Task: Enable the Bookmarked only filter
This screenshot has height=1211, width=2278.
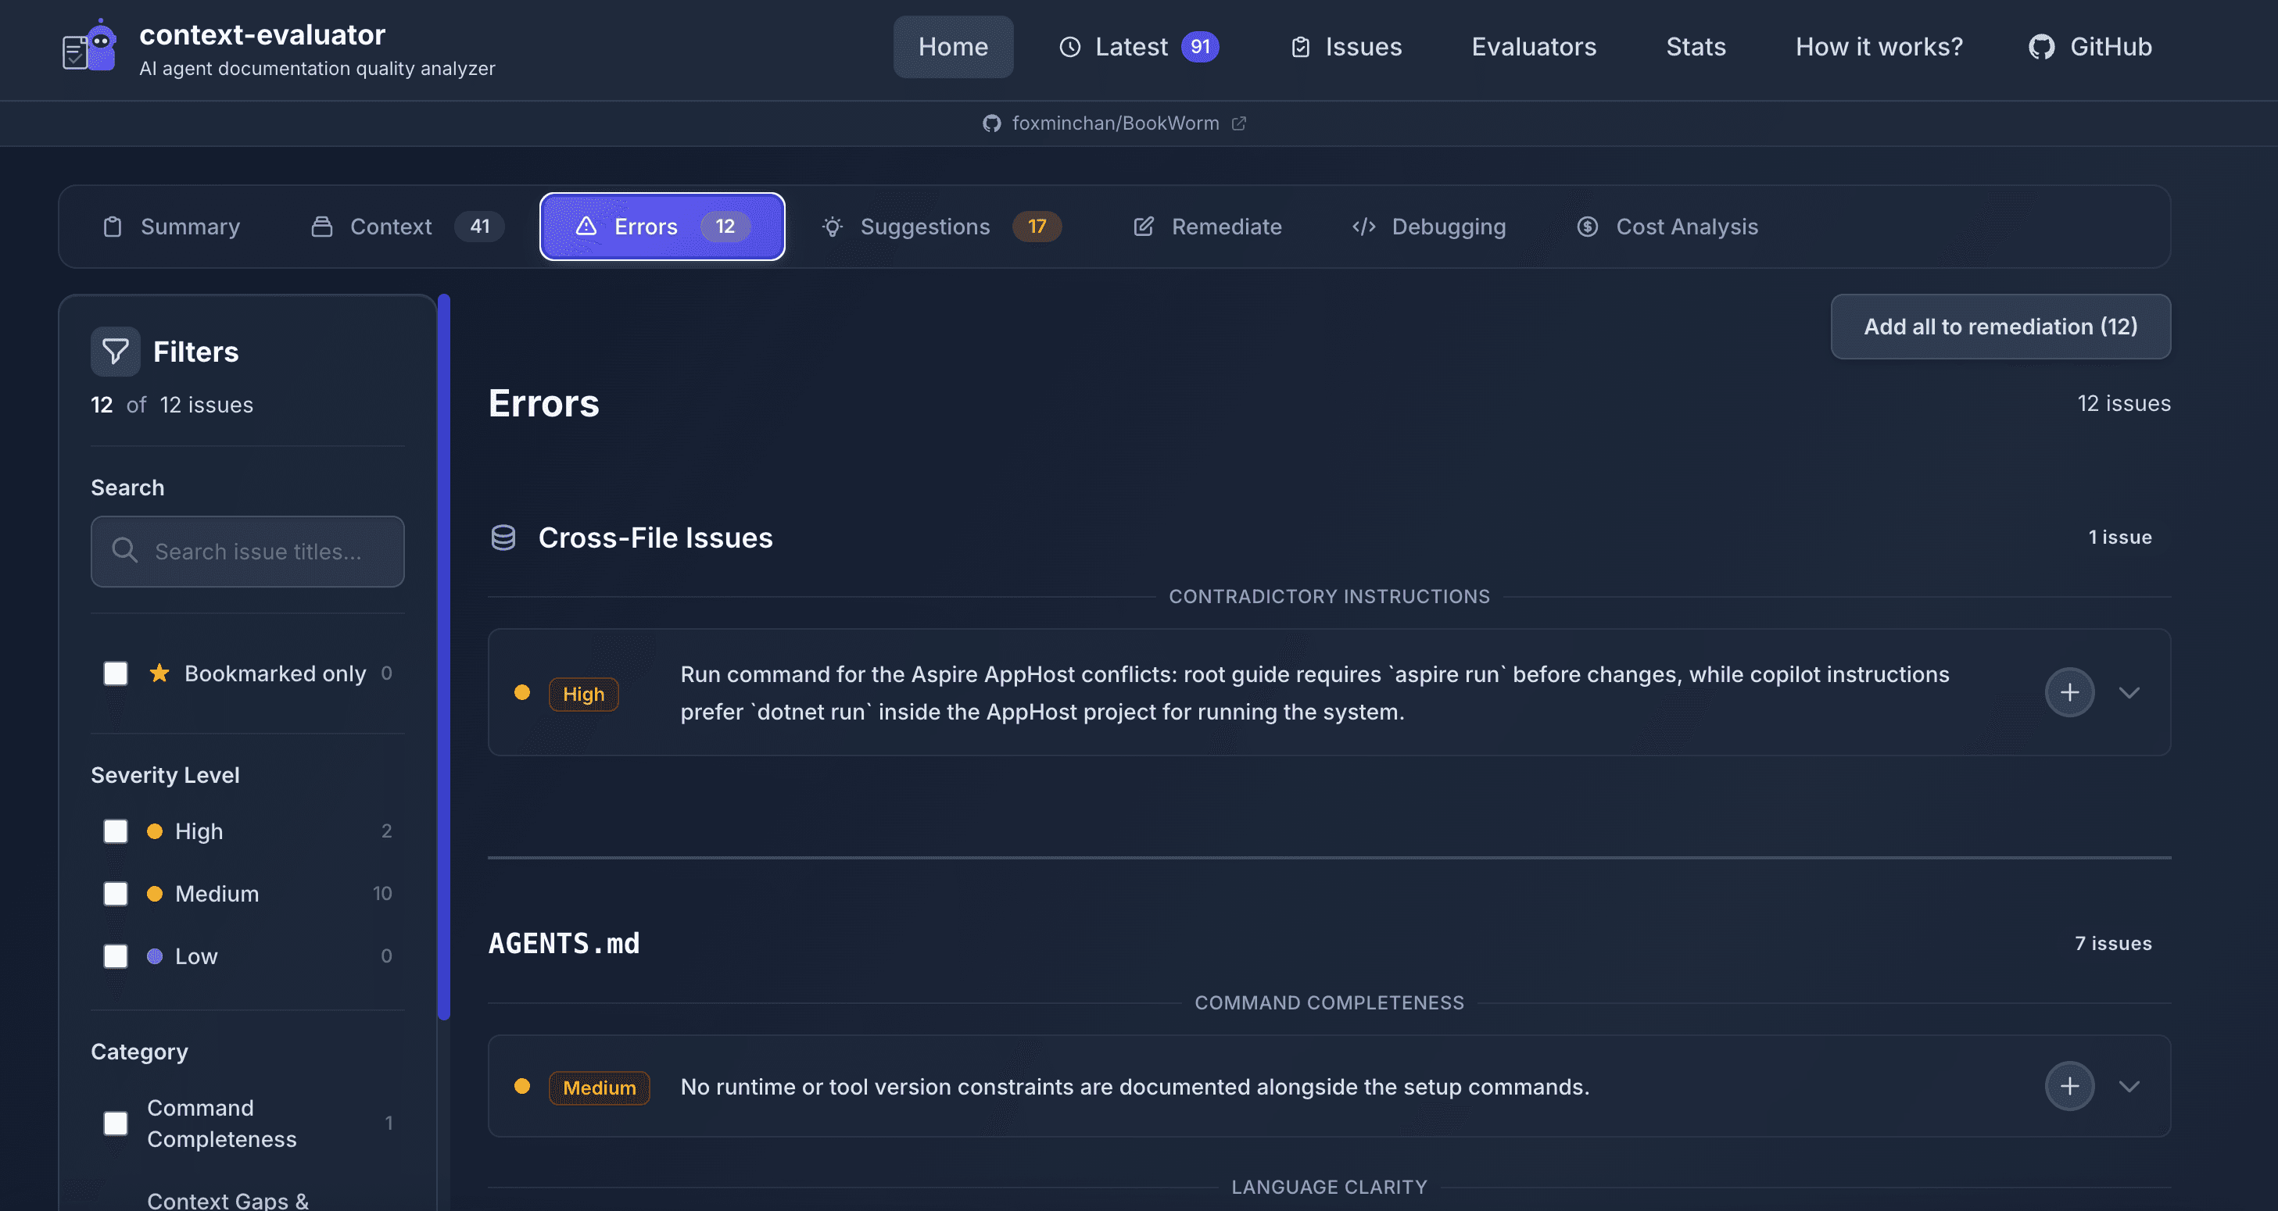Action: click(115, 673)
